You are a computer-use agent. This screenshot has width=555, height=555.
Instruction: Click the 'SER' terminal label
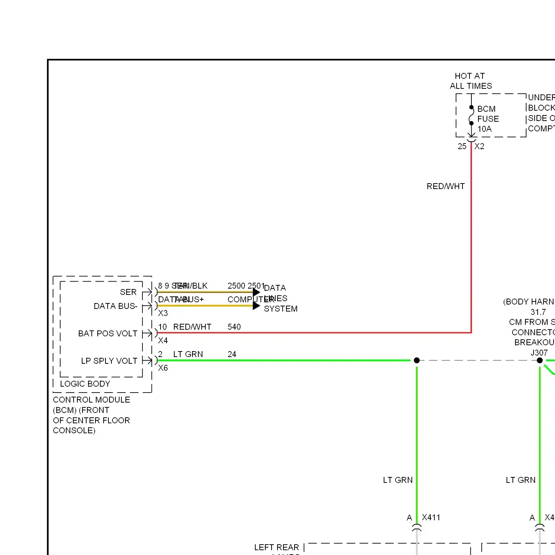pyautogui.click(x=128, y=292)
